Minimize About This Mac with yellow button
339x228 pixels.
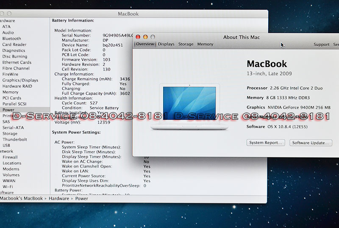point(145,37)
